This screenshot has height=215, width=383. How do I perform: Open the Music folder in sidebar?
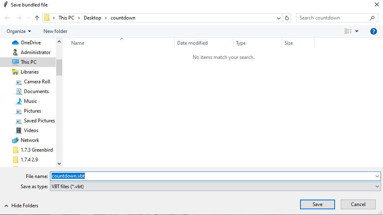30,101
